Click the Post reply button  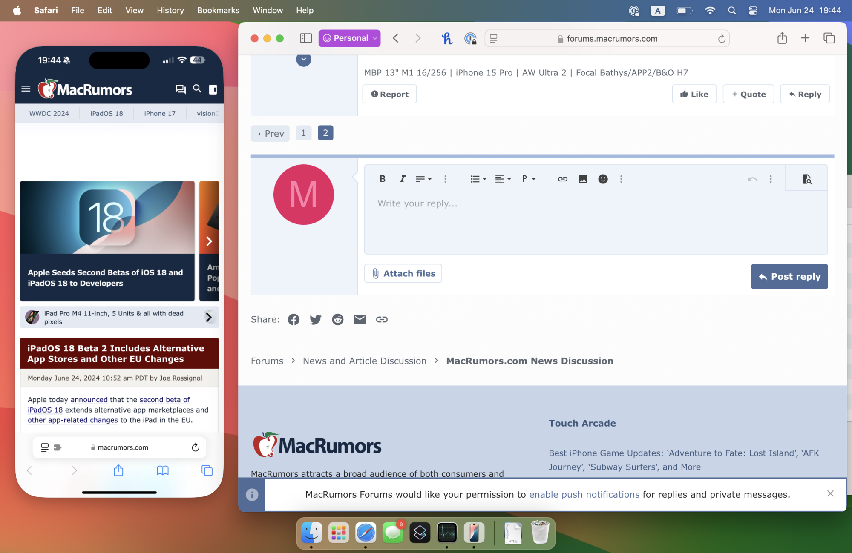pyautogui.click(x=789, y=276)
